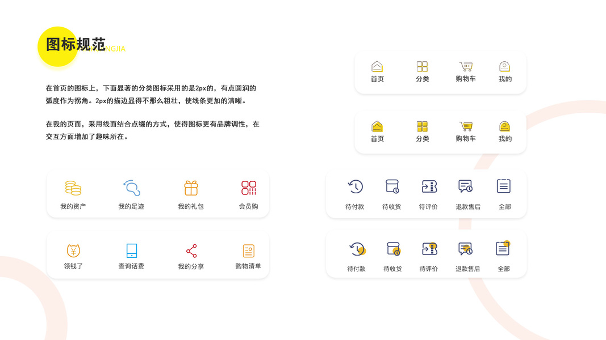The width and height of the screenshot is (606, 340).
Task: Select outlined 我的 profile tab icon
Action: pyautogui.click(x=504, y=66)
